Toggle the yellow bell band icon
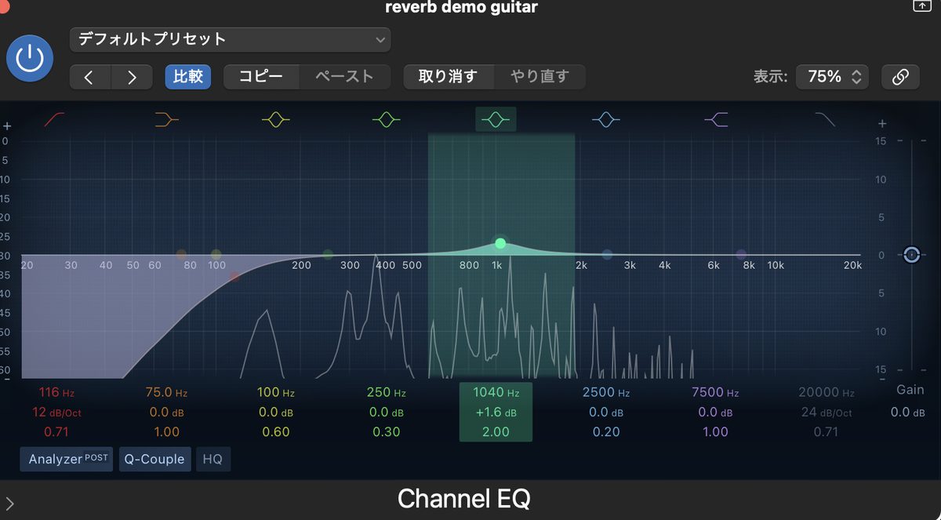This screenshot has height=520, width=941. click(x=276, y=119)
